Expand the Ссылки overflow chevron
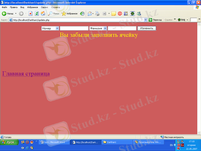 point(175,19)
